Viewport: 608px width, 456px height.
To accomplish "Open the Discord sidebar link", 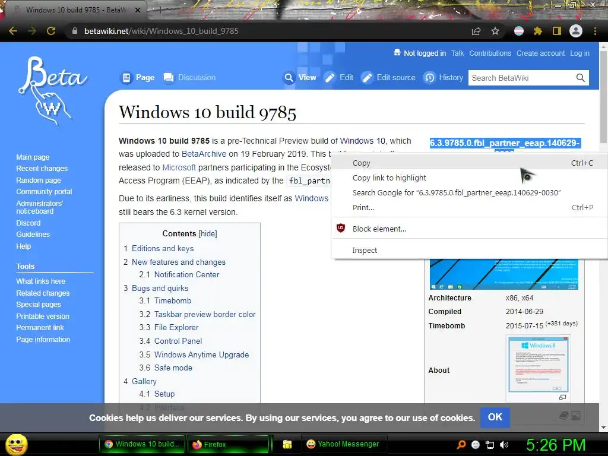I will 28,223.
